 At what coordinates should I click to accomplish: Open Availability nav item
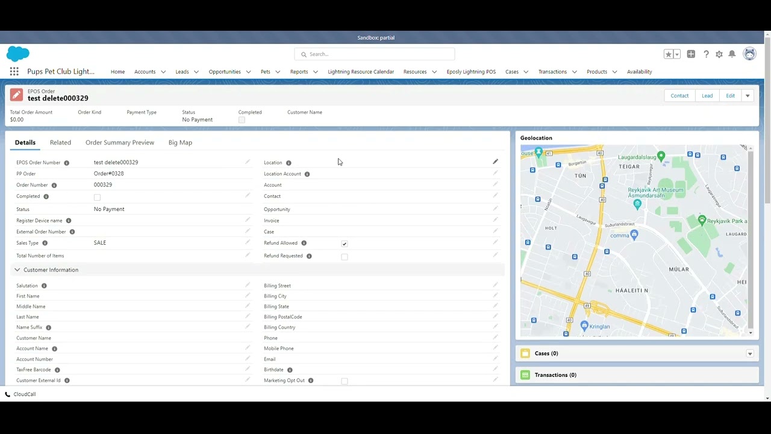tap(639, 72)
